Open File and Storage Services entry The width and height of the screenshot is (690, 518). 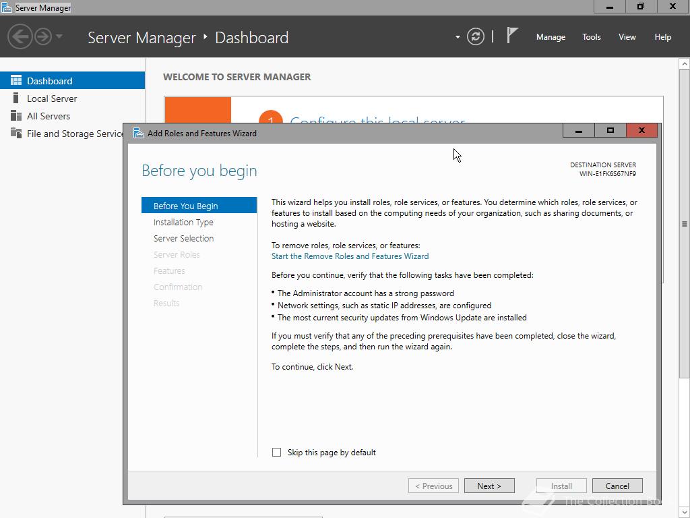[x=61, y=134]
